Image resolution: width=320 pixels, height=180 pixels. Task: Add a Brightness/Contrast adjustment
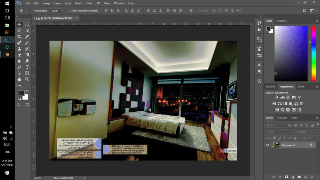click(276, 97)
